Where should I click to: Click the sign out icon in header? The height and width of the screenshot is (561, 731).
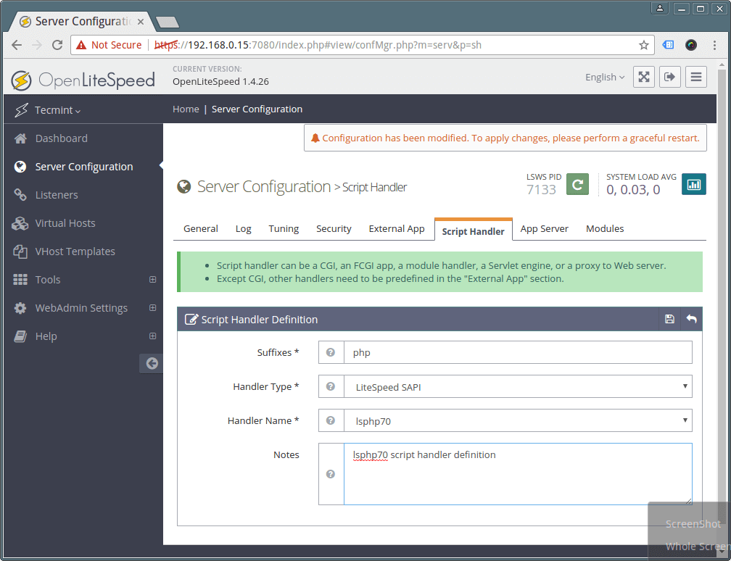tap(670, 78)
